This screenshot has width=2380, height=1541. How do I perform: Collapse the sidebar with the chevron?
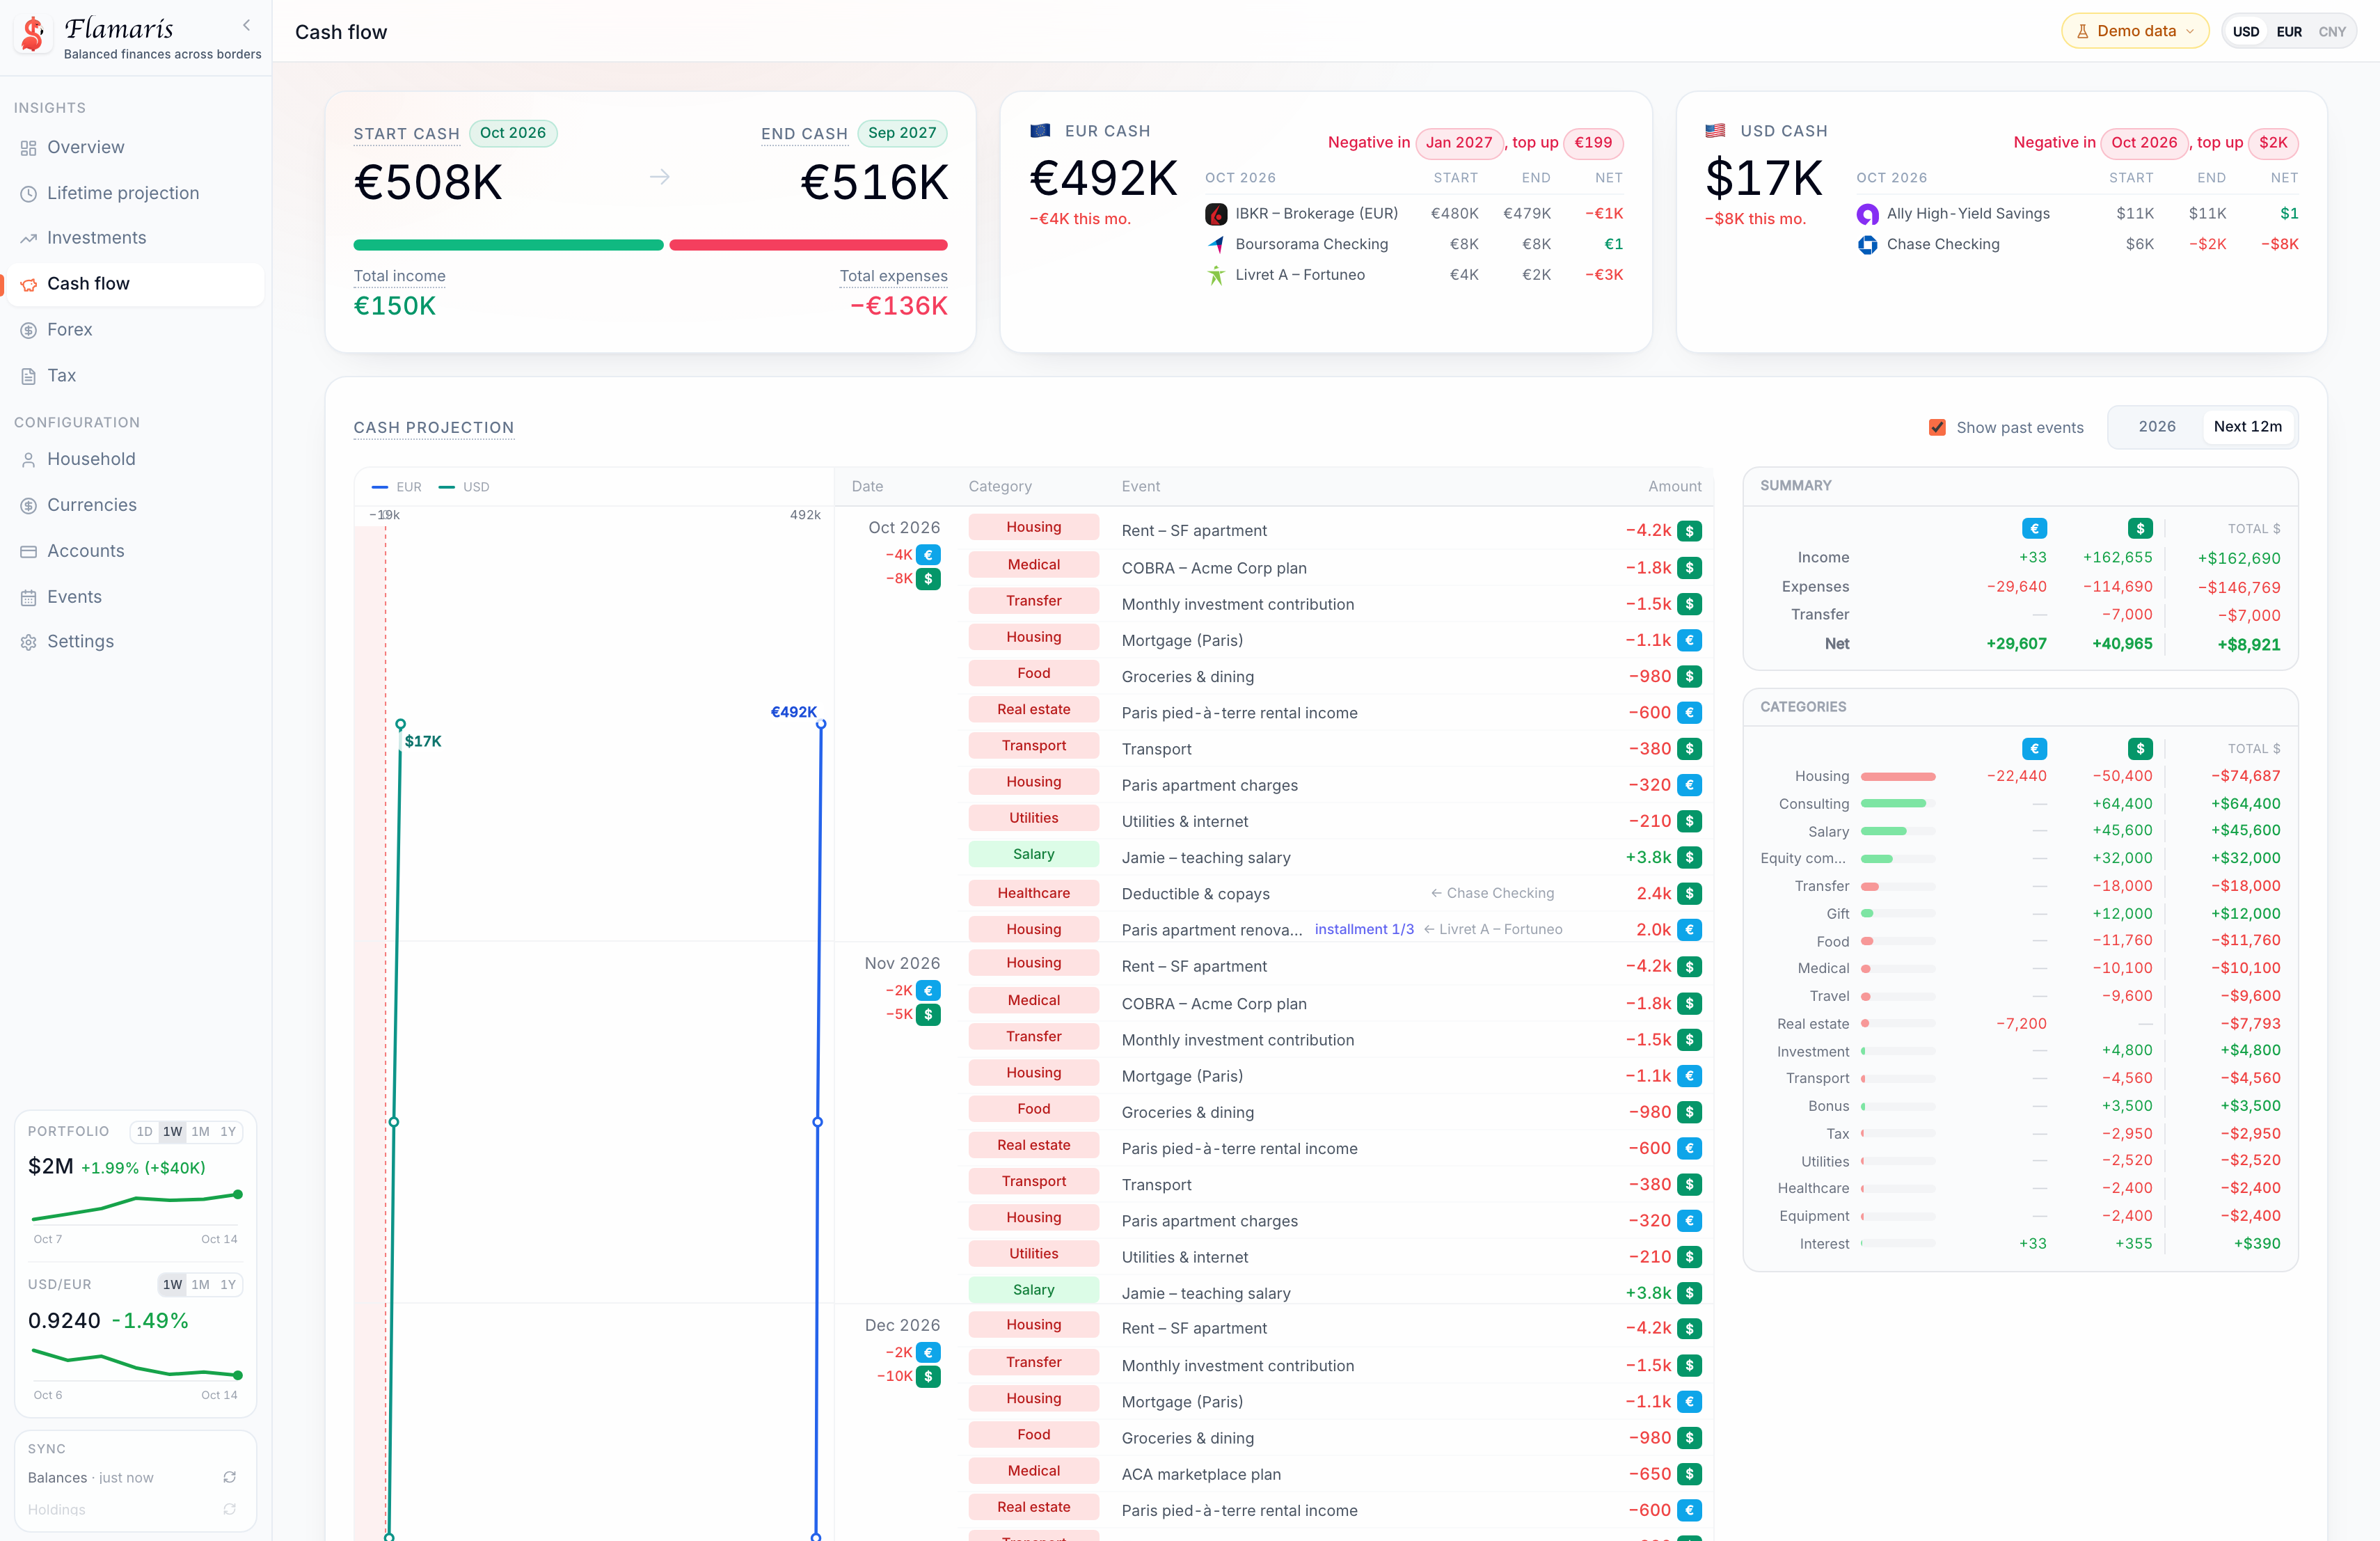247,25
